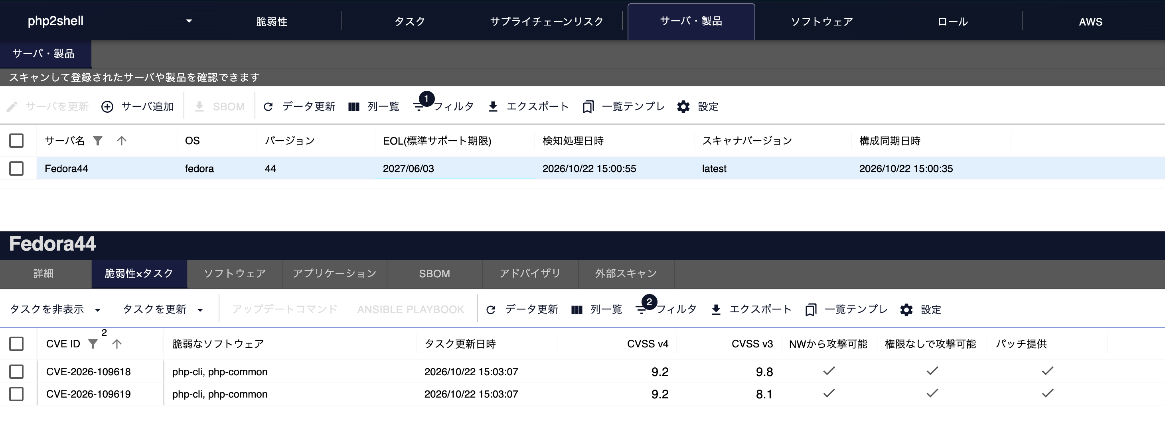Expand the php2shell group dropdown

pos(189,21)
